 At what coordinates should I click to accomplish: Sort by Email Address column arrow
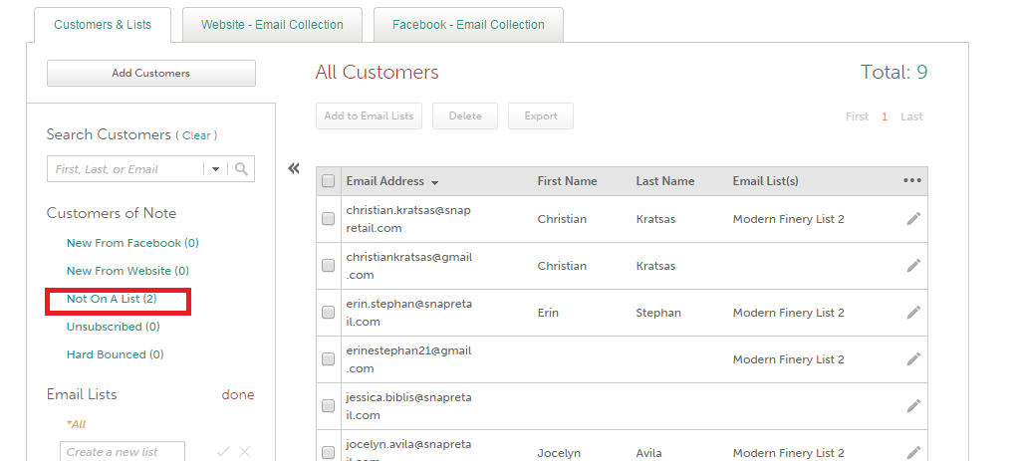tap(435, 182)
